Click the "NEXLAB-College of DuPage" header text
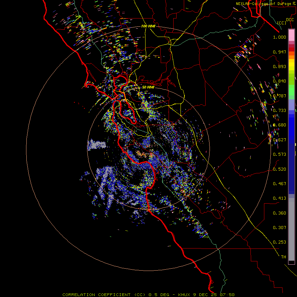 pos(263,4)
